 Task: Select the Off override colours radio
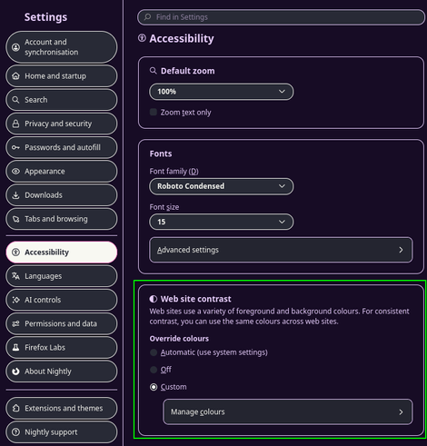[x=154, y=370]
